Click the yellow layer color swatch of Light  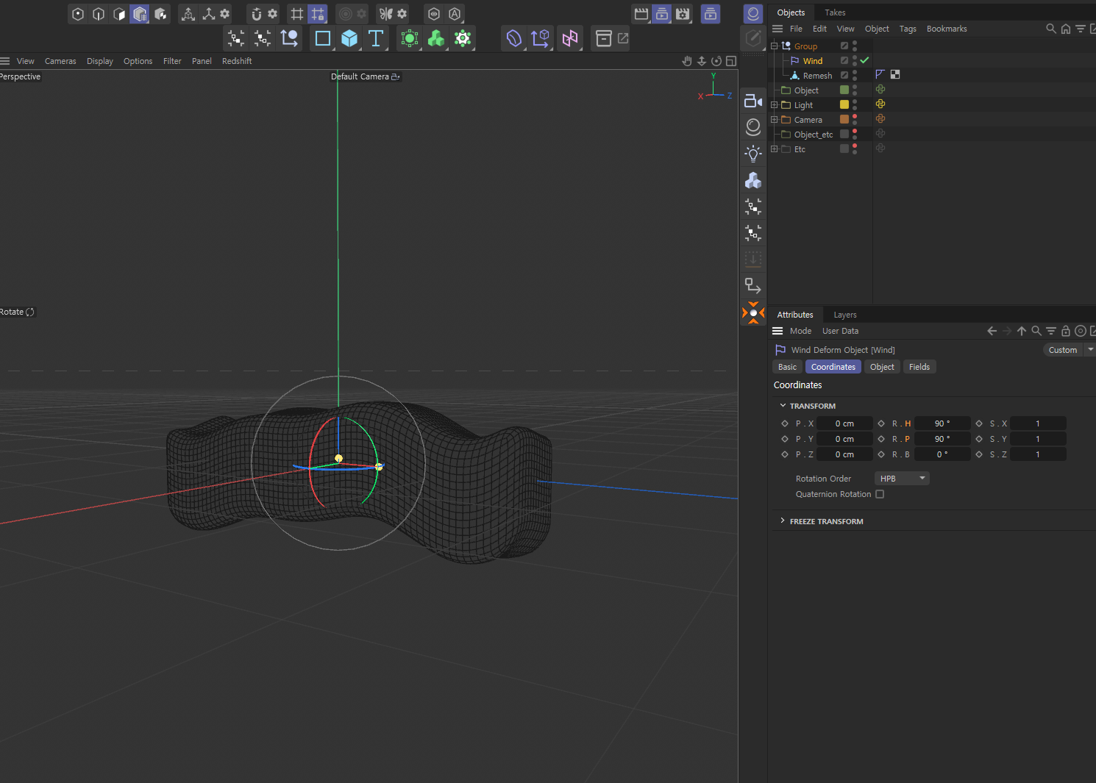click(844, 104)
